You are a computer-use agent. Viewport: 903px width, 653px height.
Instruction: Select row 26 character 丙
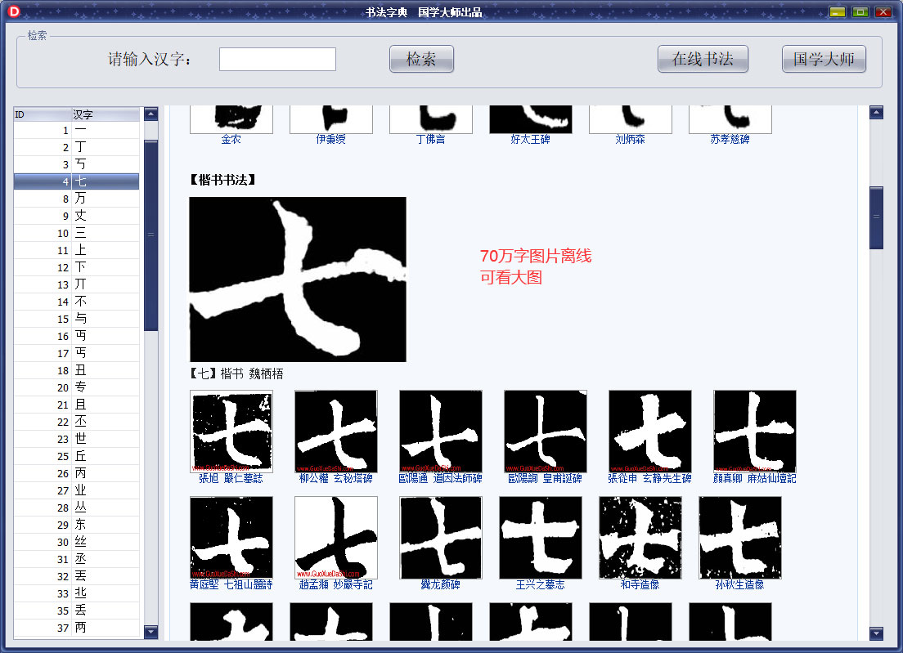tap(77, 473)
